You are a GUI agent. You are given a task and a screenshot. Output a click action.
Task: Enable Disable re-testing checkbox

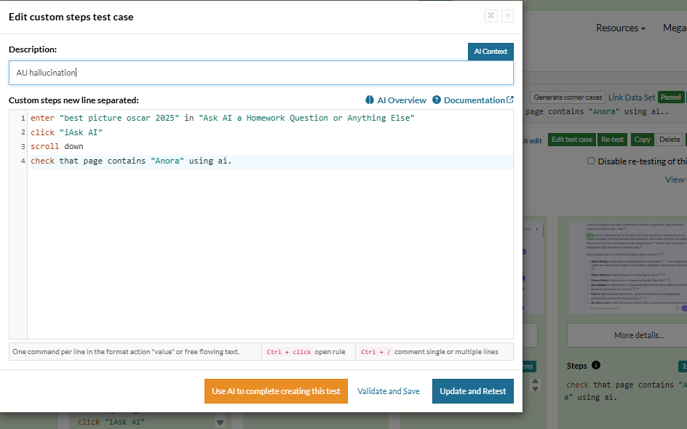(591, 161)
